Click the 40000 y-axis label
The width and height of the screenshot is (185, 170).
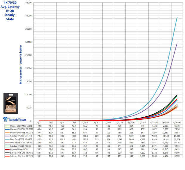pyautogui.click(x=28, y=16)
